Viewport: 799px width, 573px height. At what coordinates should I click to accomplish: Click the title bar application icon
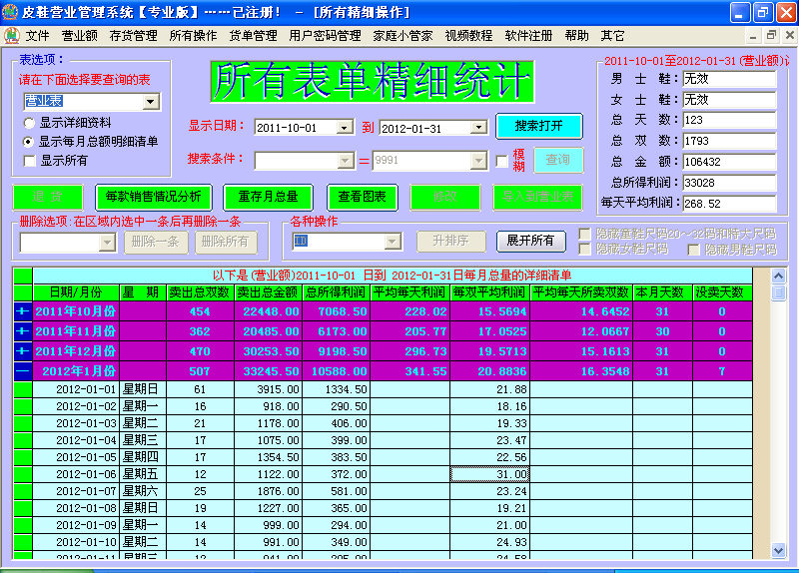[x=10, y=12]
